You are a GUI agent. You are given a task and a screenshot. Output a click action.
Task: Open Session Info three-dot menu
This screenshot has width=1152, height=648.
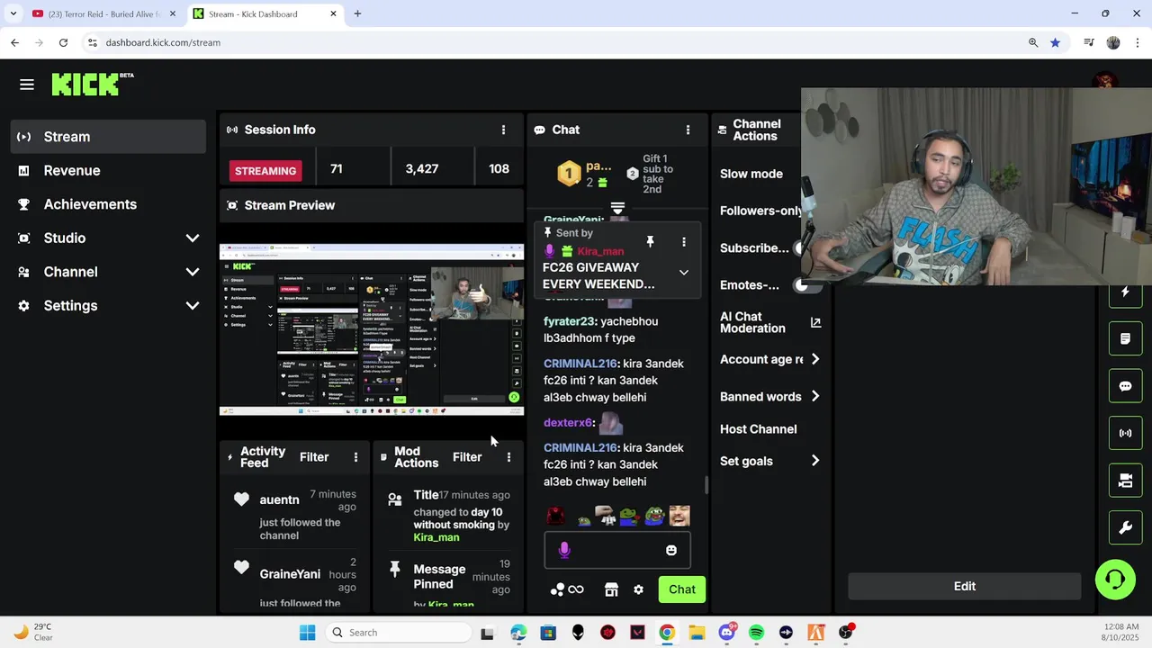pos(503,130)
